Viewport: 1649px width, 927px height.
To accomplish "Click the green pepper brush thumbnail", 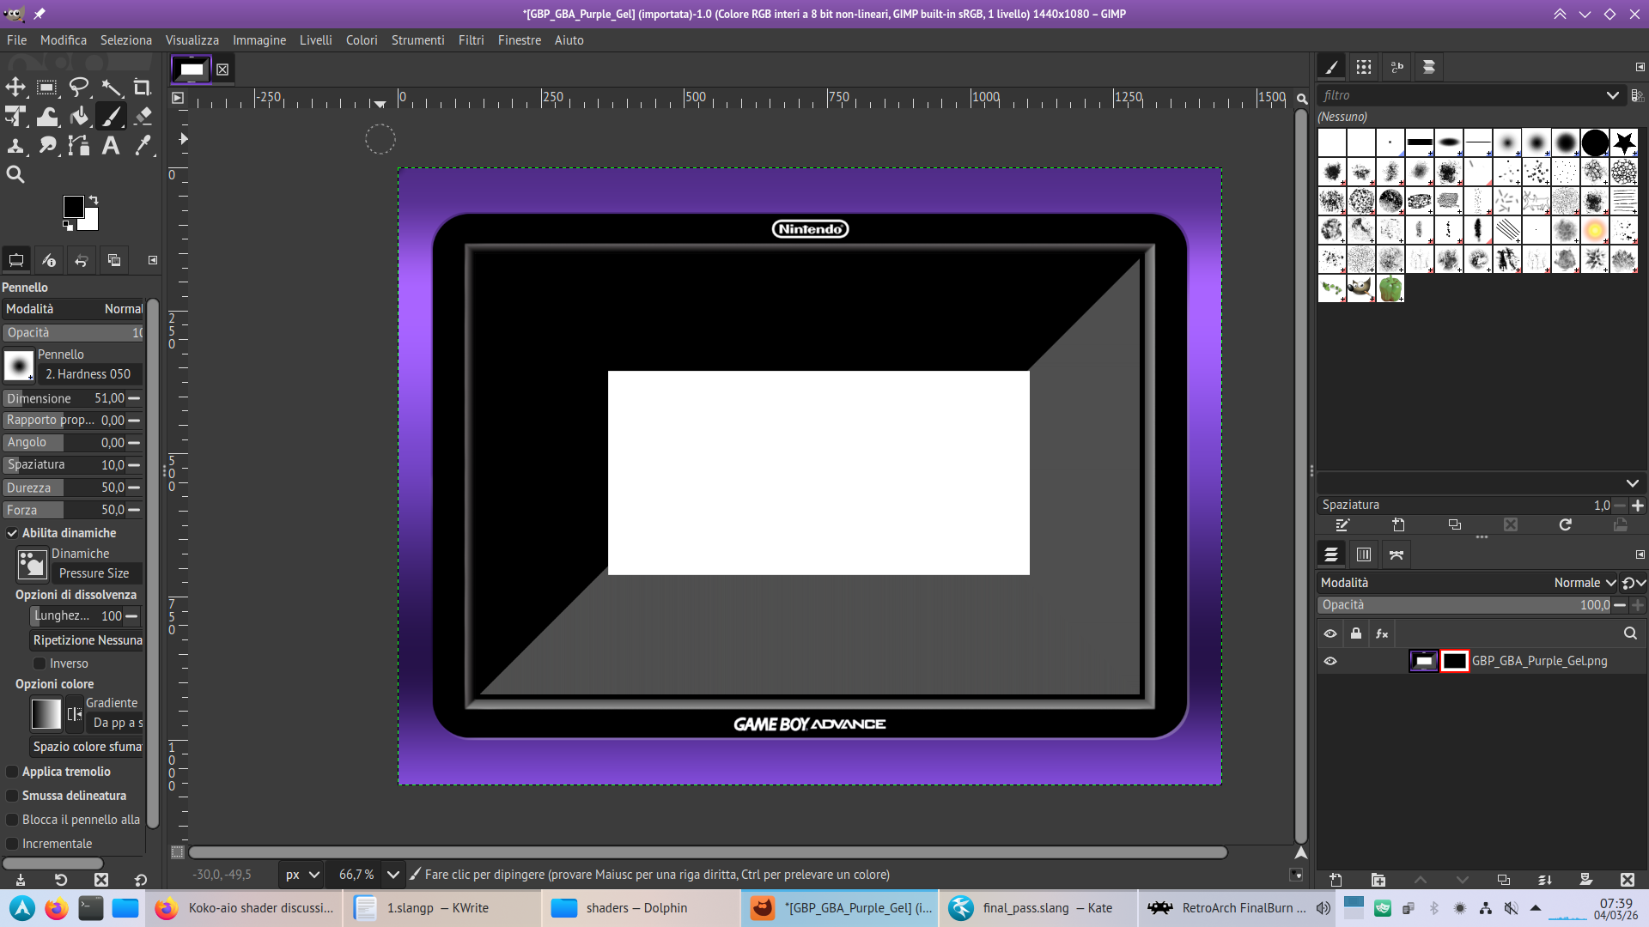I will coord(1390,288).
